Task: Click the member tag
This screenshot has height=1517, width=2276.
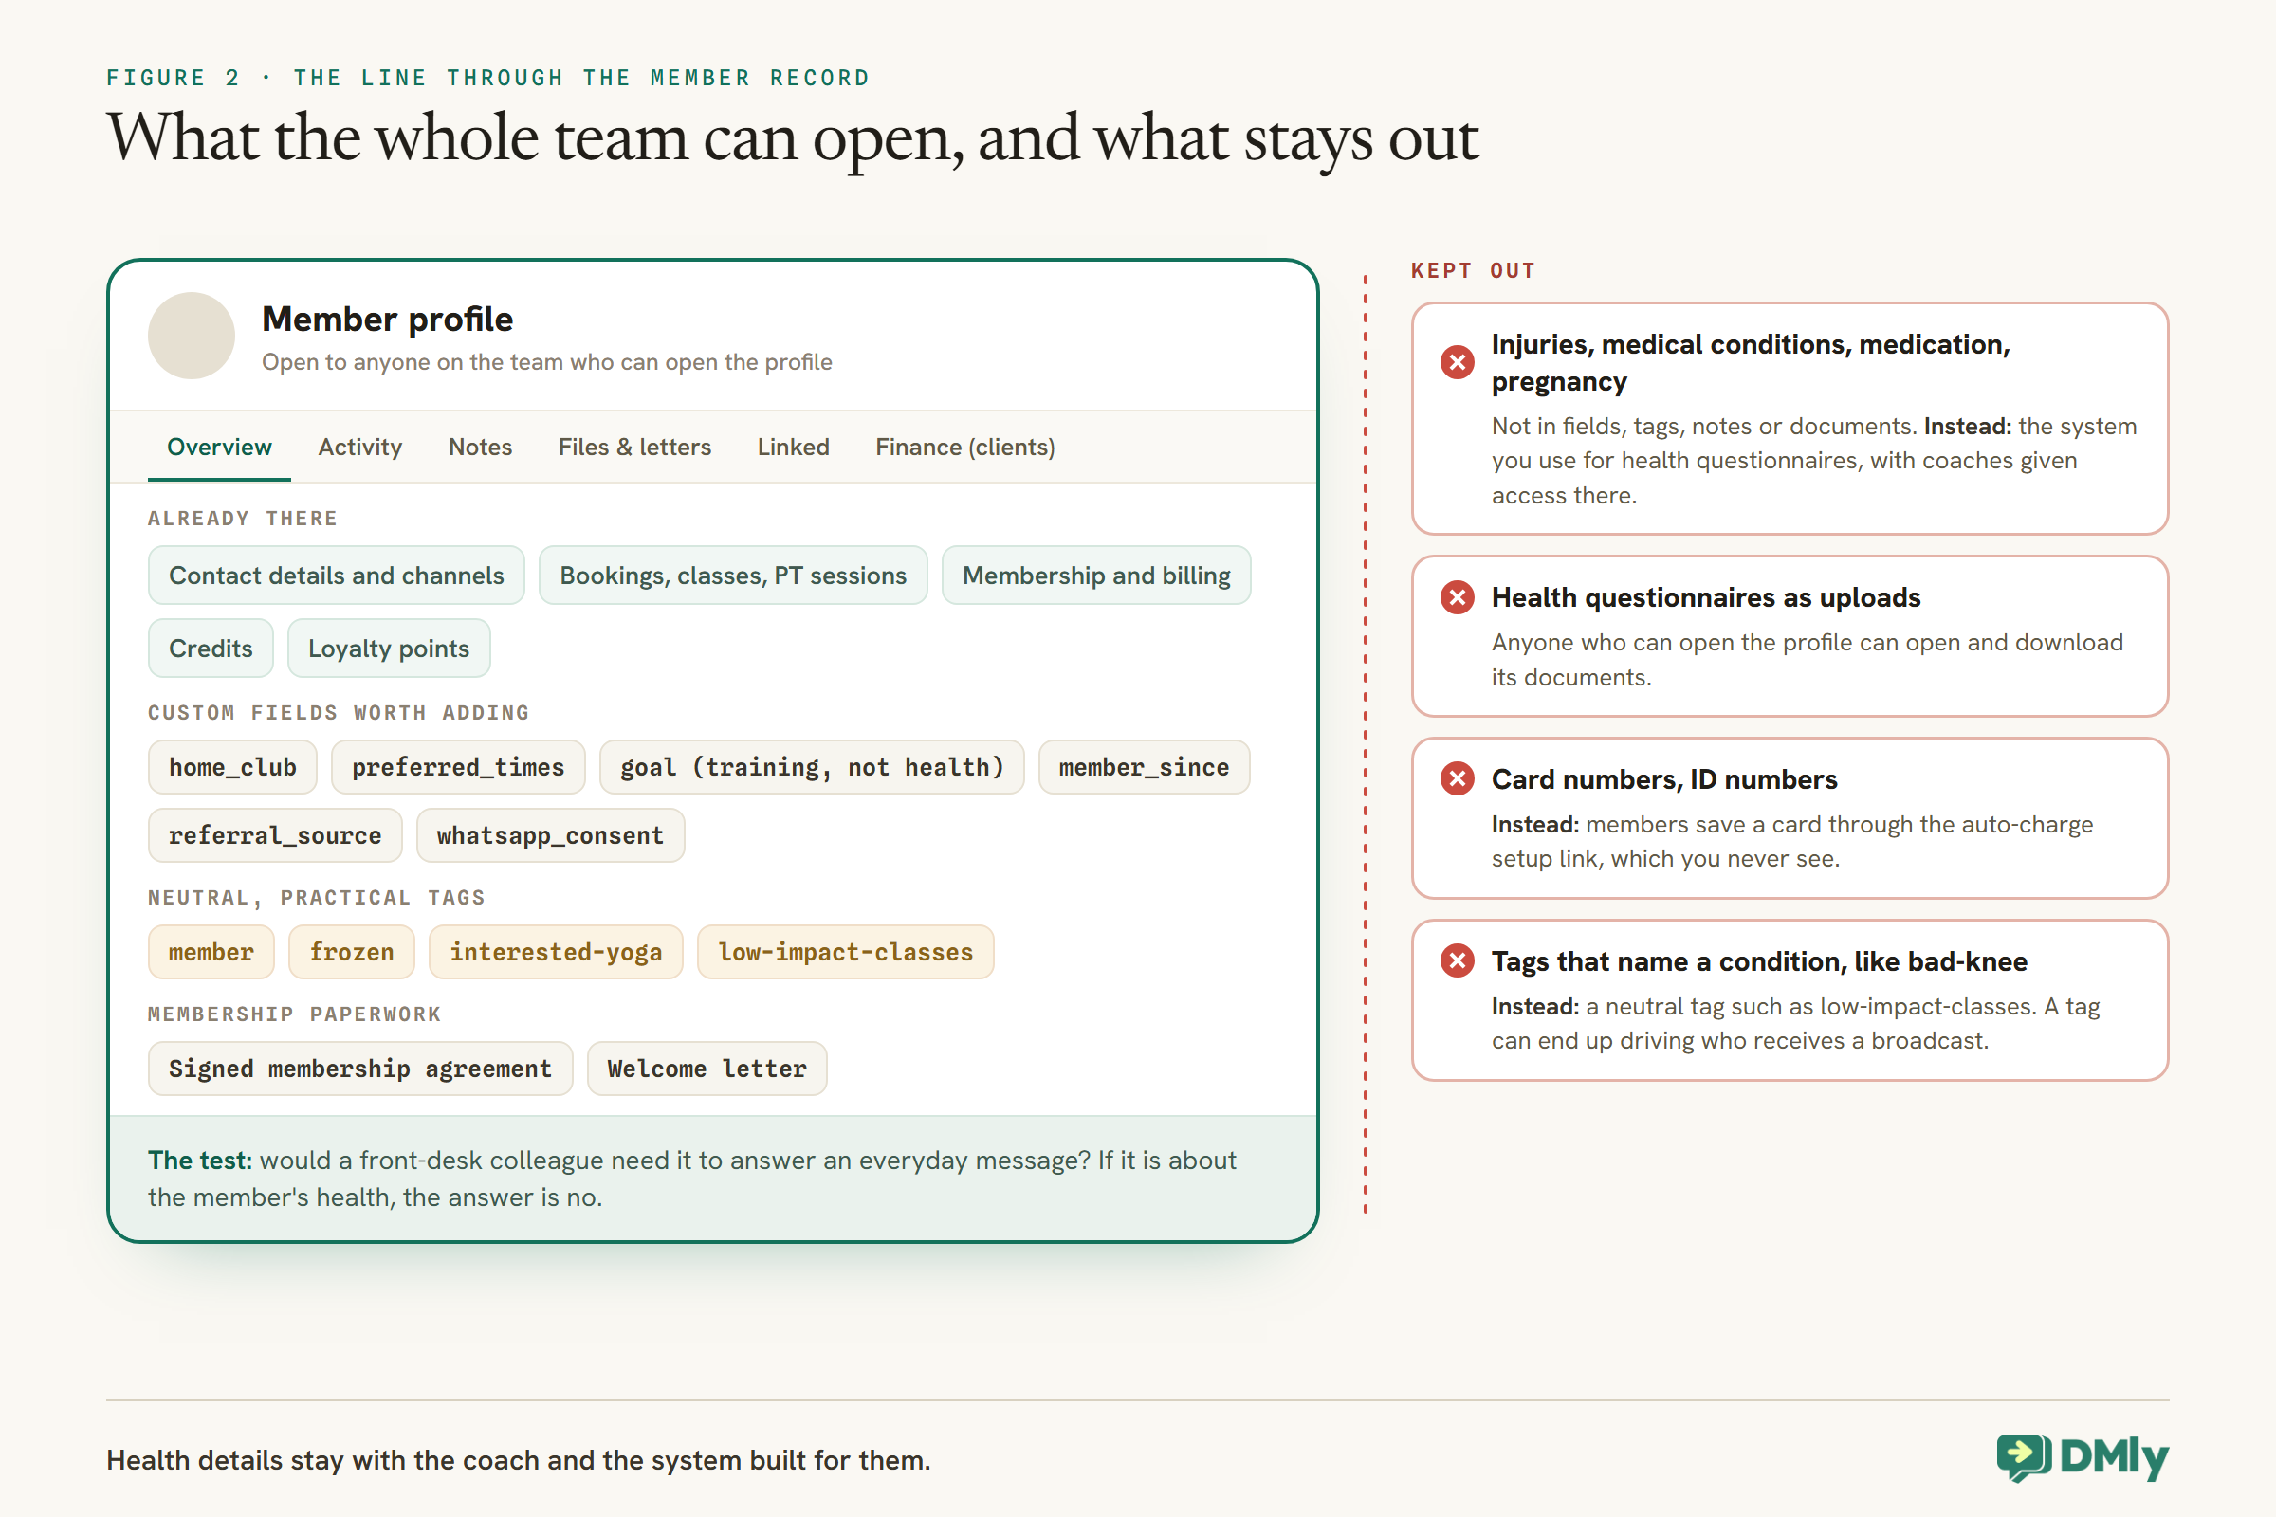Action: pos(211,952)
